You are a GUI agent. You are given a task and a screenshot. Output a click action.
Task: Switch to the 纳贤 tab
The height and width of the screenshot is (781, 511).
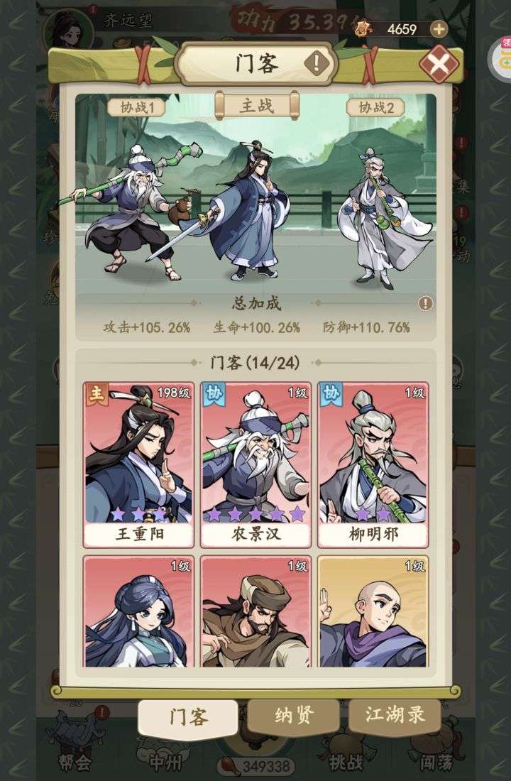tap(294, 716)
